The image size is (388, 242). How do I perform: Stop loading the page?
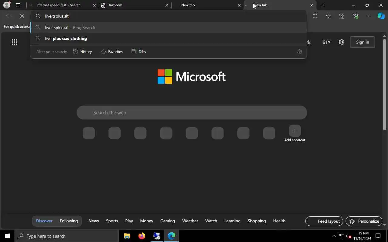pos(22,16)
